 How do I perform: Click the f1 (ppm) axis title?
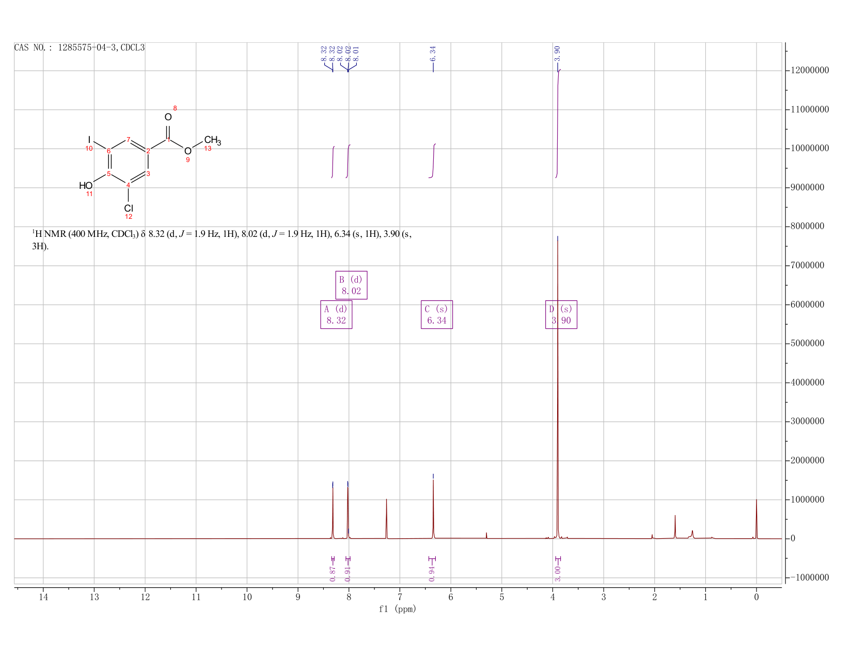pos(398,609)
